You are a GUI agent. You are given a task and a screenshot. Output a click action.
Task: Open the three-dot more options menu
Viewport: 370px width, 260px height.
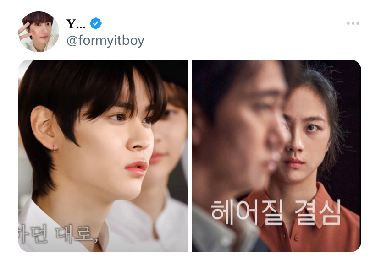click(x=353, y=23)
